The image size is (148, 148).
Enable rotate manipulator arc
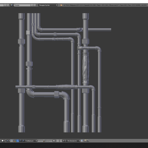pyautogui.click(x=20, y=141)
